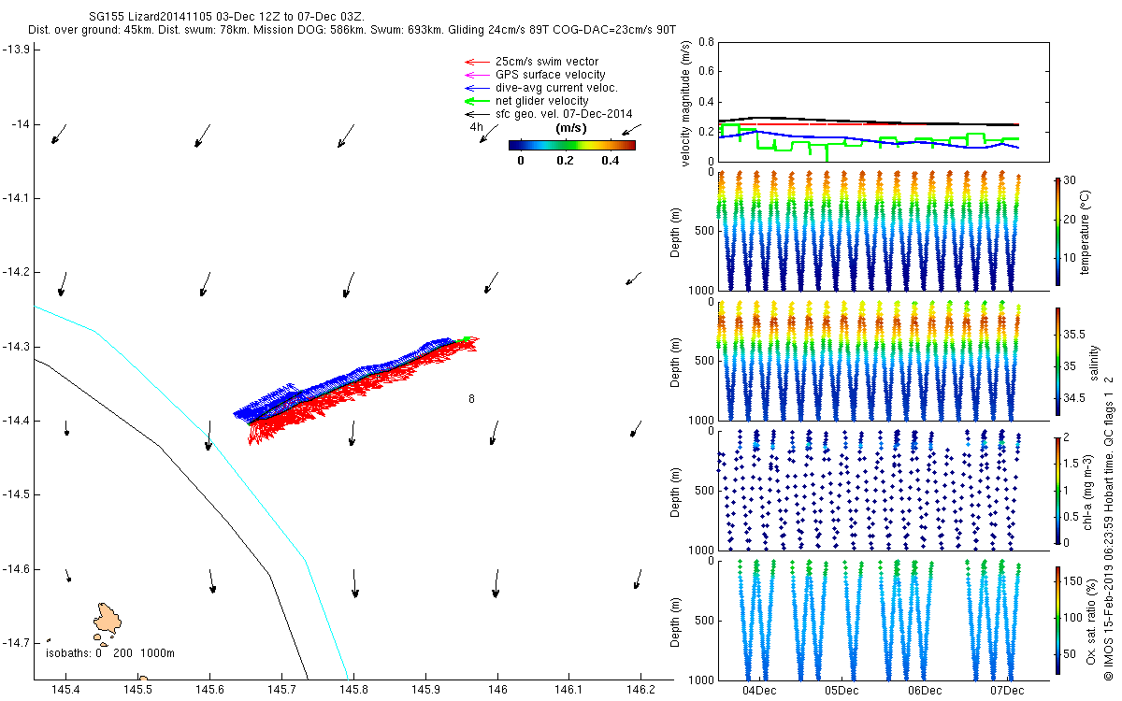Click the "net glider velocity" legend label
Image resolution: width=1122 pixels, height=701 pixels.
(x=541, y=101)
